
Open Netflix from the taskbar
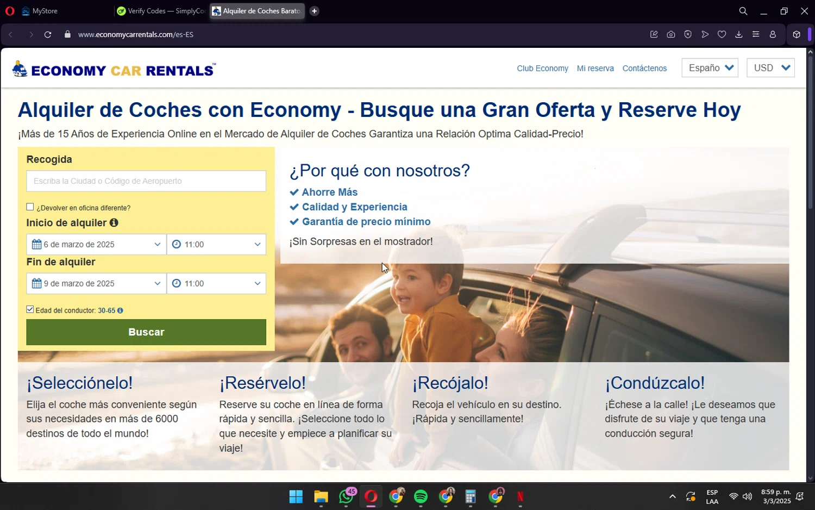pyautogui.click(x=520, y=496)
